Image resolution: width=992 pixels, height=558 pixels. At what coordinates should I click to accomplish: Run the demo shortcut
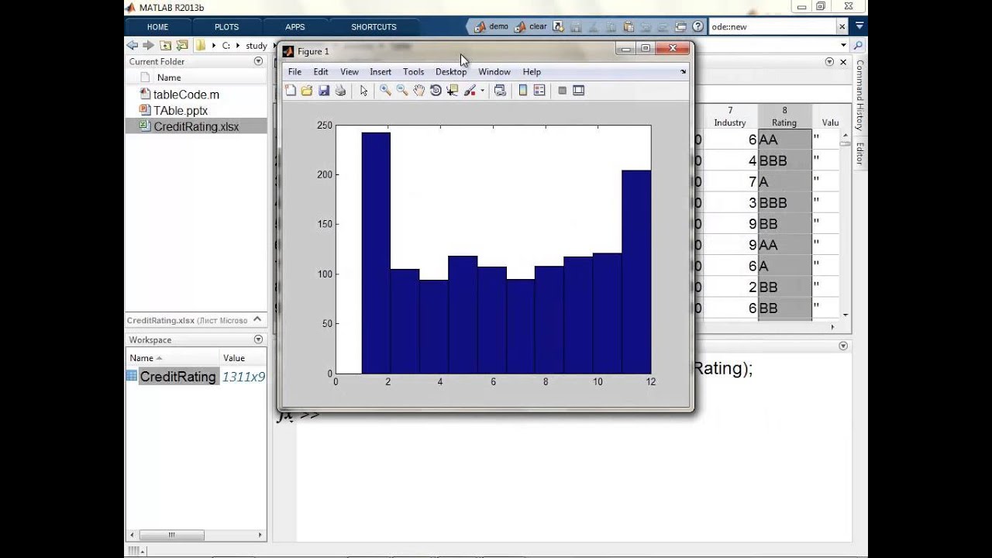(x=491, y=26)
